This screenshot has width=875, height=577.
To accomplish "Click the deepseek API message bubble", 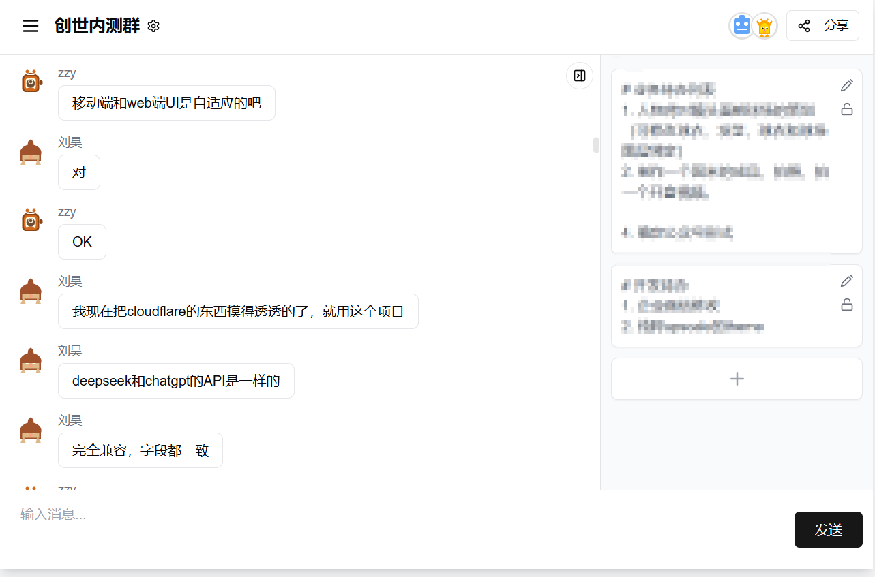I will (176, 381).
